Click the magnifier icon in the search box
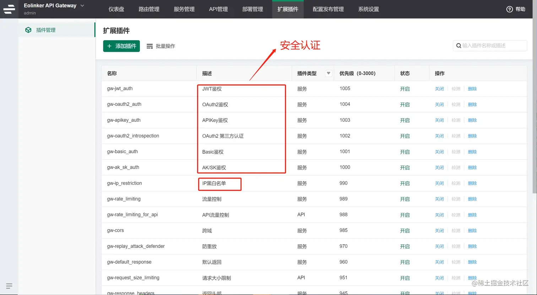This screenshot has height=295, width=537. click(x=459, y=46)
